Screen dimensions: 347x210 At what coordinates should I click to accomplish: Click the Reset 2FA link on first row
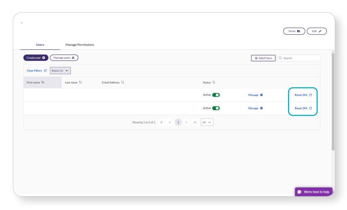coord(301,95)
